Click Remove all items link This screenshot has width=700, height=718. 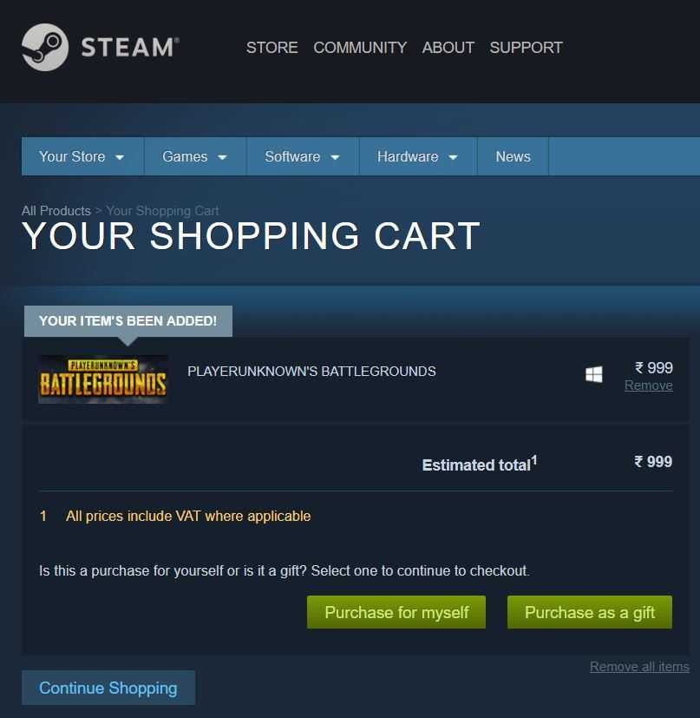[639, 667]
